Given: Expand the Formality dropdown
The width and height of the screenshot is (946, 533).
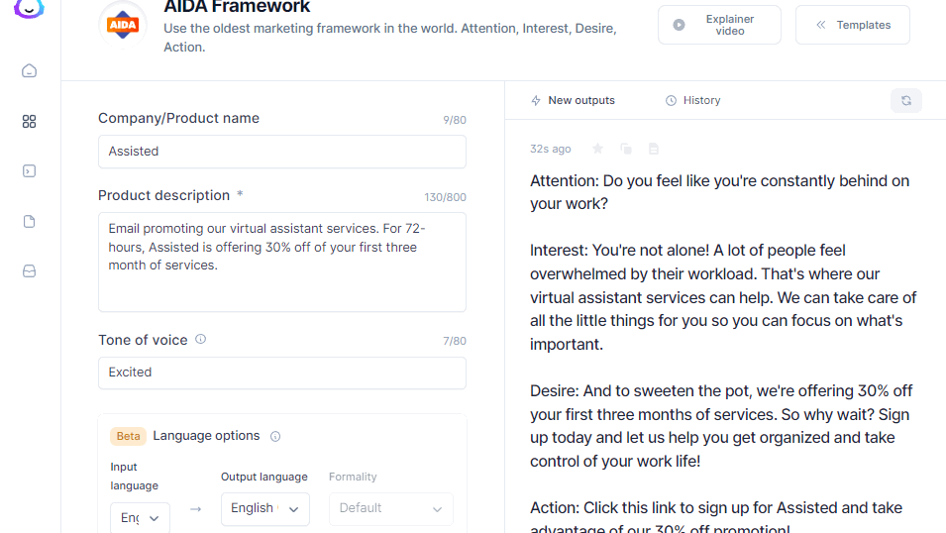Looking at the screenshot, I should (390, 508).
